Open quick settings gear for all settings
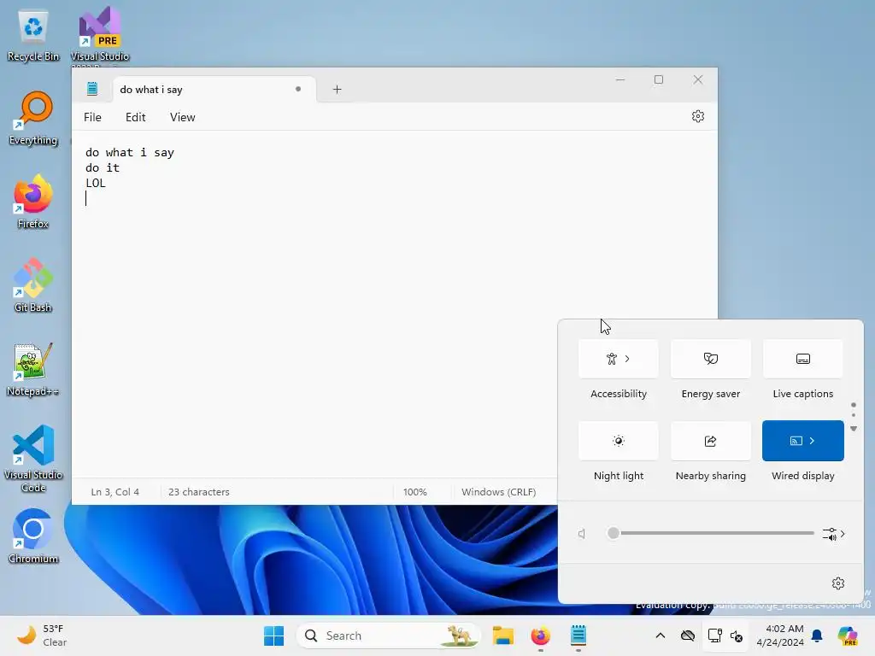875x656 pixels. click(837, 583)
